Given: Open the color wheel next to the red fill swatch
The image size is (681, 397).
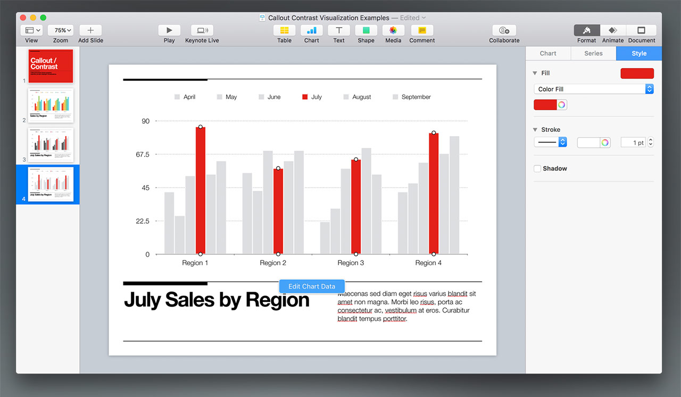Looking at the screenshot, I should coord(561,105).
